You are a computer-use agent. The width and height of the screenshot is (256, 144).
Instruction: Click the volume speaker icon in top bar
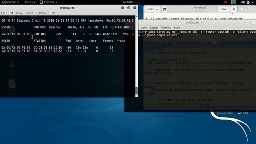243,2
